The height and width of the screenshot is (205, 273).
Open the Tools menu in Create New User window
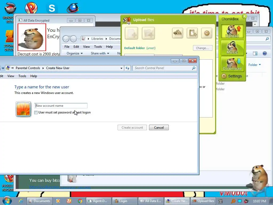pyautogui.click(x=22, y=76)
